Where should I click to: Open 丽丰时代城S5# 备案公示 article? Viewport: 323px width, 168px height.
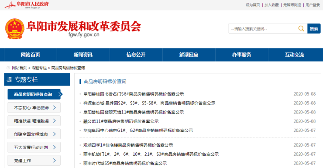[125, 163]
